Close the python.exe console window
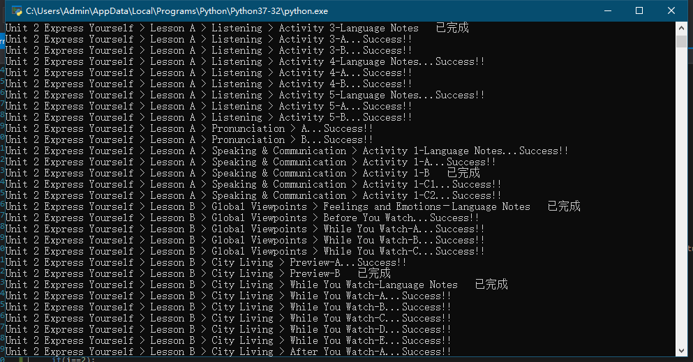 (671, 10)
